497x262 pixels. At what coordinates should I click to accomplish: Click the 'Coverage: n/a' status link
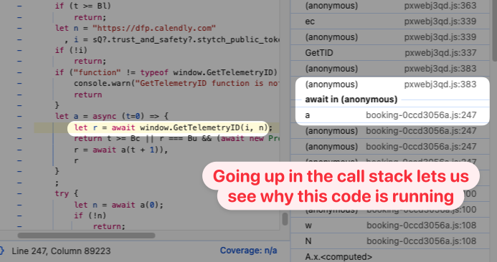(248, 251)
